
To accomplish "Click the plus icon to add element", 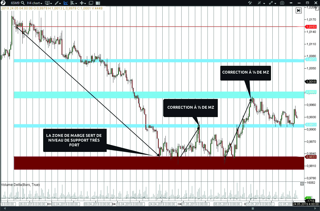I will point(82,3).
